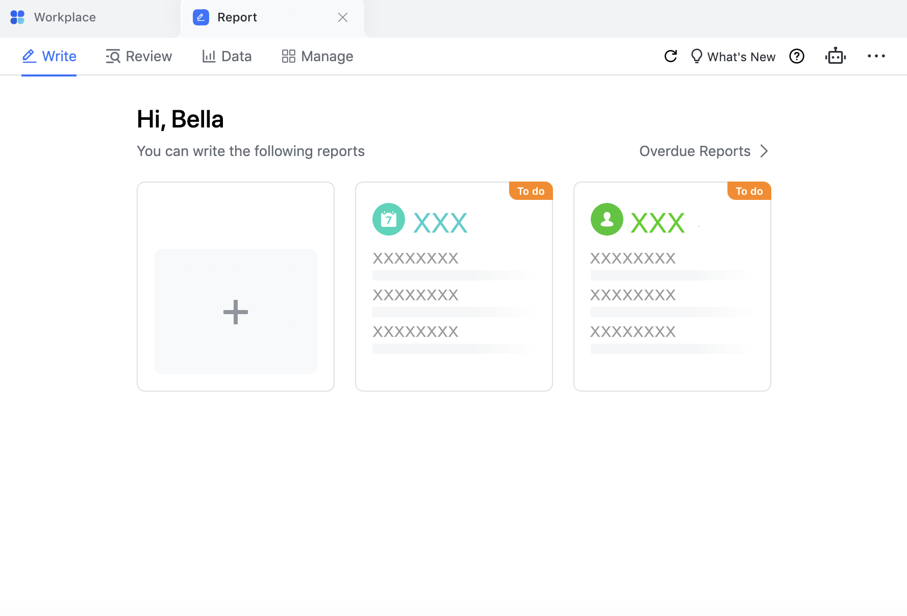This screenshot has height=616, width=907.
Task: Click To do badge on person report card
Action: (x=749, y=191)
